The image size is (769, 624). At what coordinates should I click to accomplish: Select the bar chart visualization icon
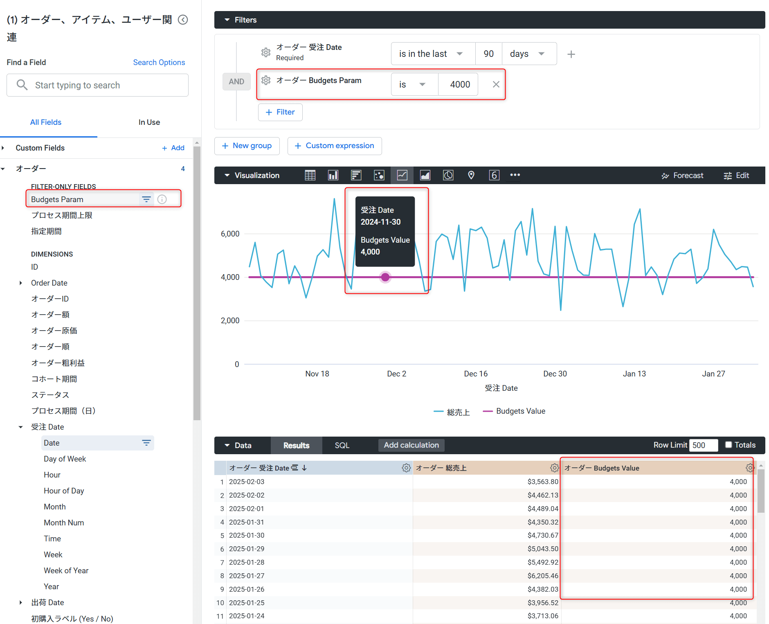(x=356, y=176)
